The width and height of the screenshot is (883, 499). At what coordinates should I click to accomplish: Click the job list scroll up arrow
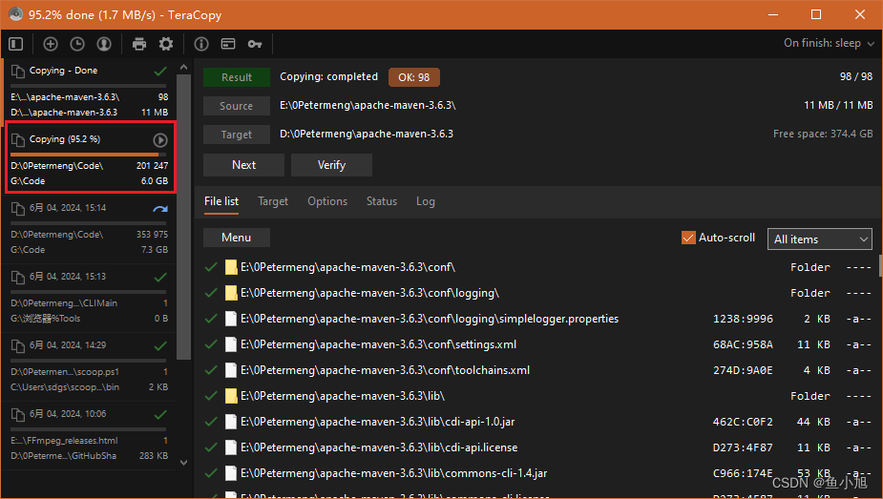point(183,67)
